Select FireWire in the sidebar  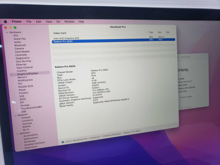tap(22, 71)
